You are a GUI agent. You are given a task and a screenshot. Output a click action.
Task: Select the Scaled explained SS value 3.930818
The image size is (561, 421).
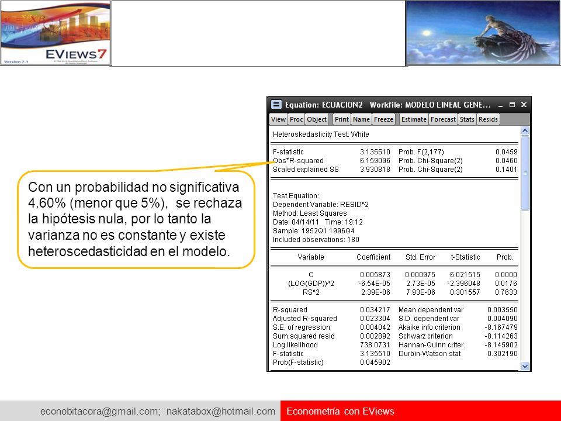pyautogui.click(x=375, y=170)
